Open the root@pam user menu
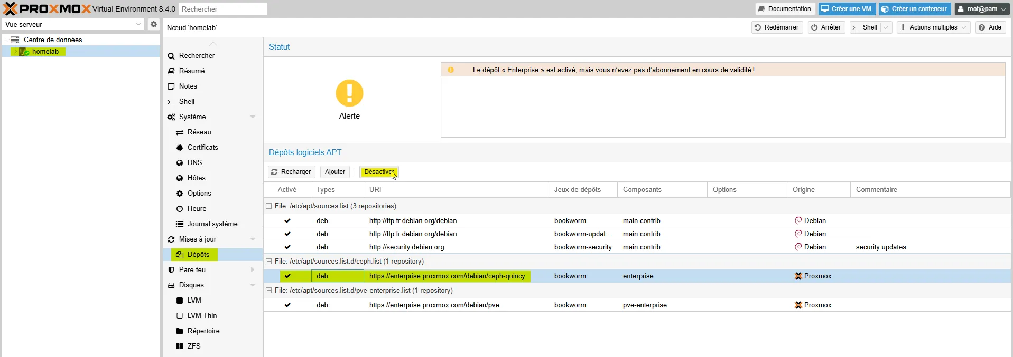 (x=981, y=9)
